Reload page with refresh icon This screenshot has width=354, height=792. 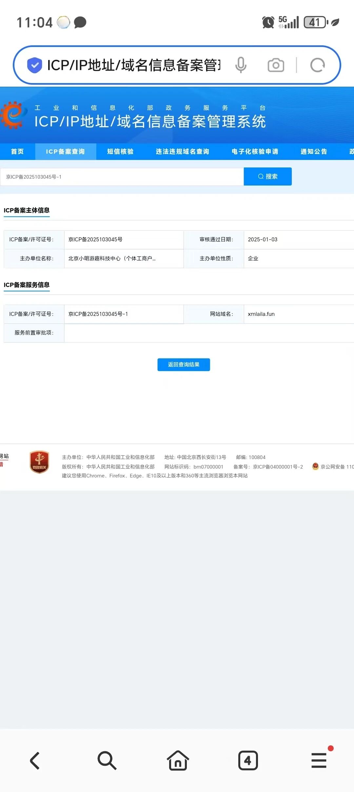point(317,65)
